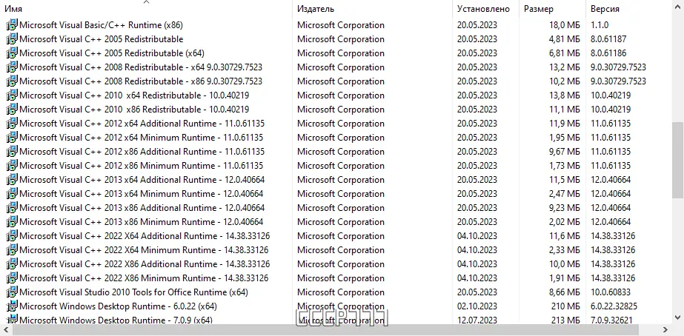The width and height of the screenshot is (684, 336).
Task: Click icon of Visual C++ 2008 Redistributable x86
Action: pos(12,81)
